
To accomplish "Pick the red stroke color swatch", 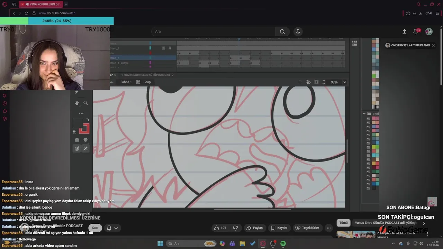I will coord(84,128).
